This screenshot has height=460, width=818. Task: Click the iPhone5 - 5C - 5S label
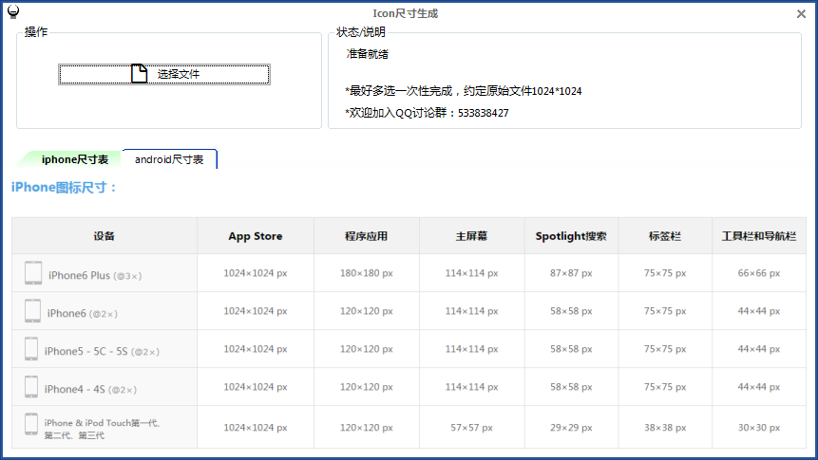(x=102, y=352)
